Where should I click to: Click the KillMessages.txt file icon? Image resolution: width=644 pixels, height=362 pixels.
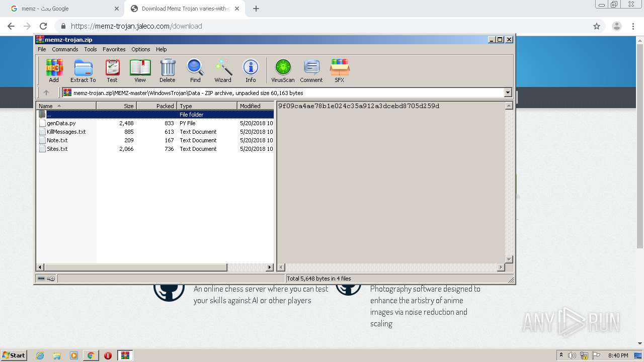click(x=42, y=132)
